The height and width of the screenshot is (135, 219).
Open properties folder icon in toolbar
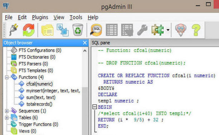click(48, 30)
